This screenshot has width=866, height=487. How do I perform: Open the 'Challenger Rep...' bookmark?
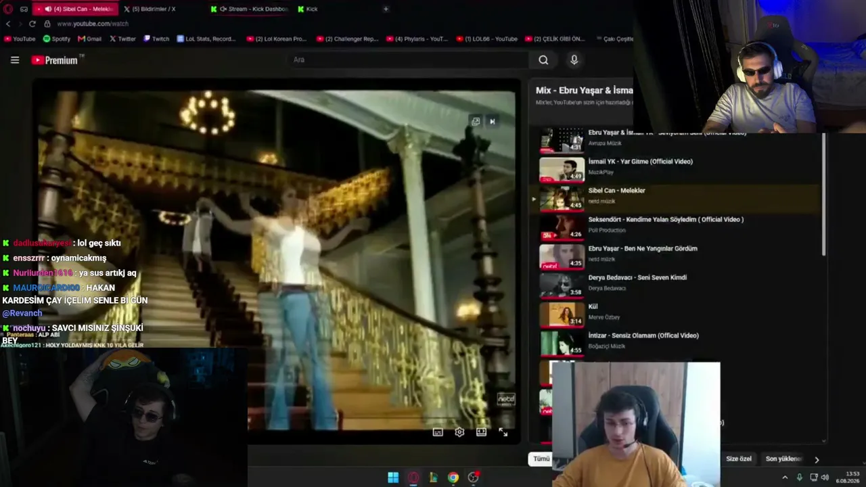pyautogui.click(x=347, y=39)
